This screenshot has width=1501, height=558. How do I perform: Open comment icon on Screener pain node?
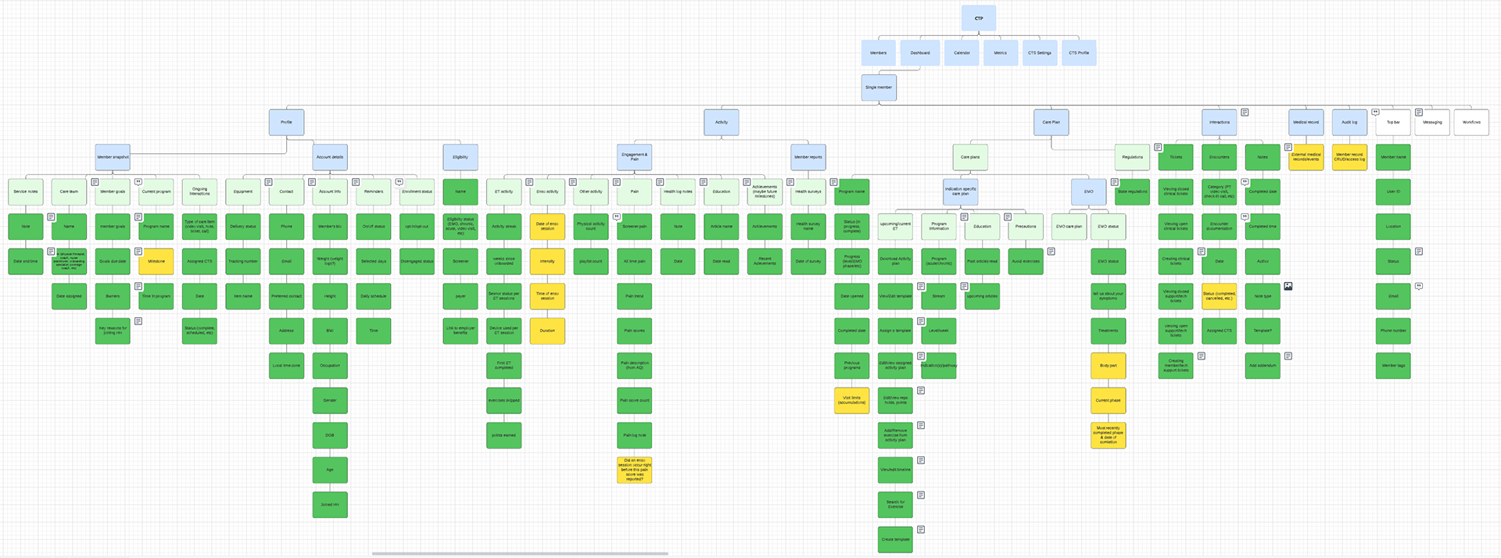pyautogui.click(x=616, y=217)
